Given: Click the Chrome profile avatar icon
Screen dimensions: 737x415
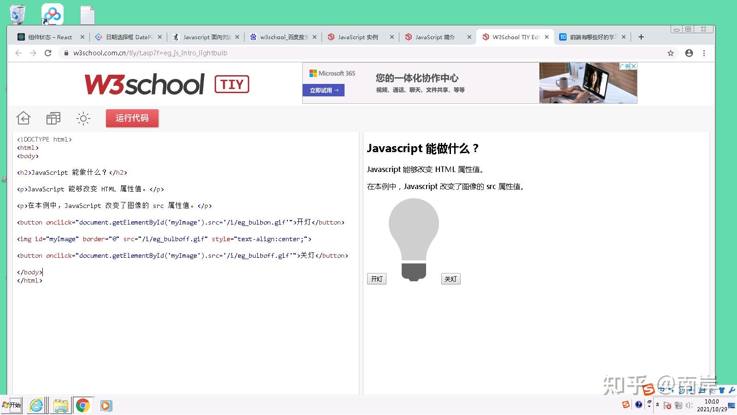Looking at the screenshot, I should coord(689,53).
